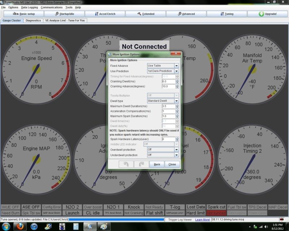The width and height of the screenshot is (289, 231).
Task: Click the Maximum Dwell Duration value field
Action: tap(169, 106)
